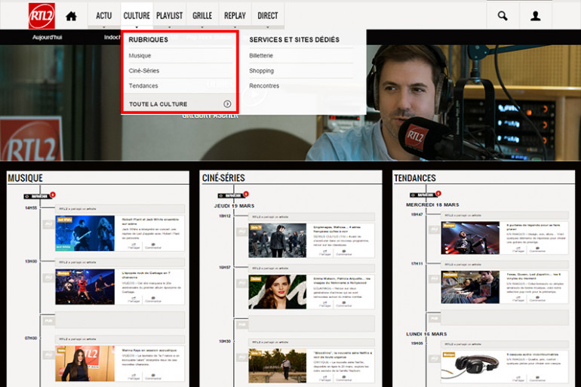Go to Shopping in Services et sites dédiés
This screenshot has width=581, height=387.
click(262, 71)
